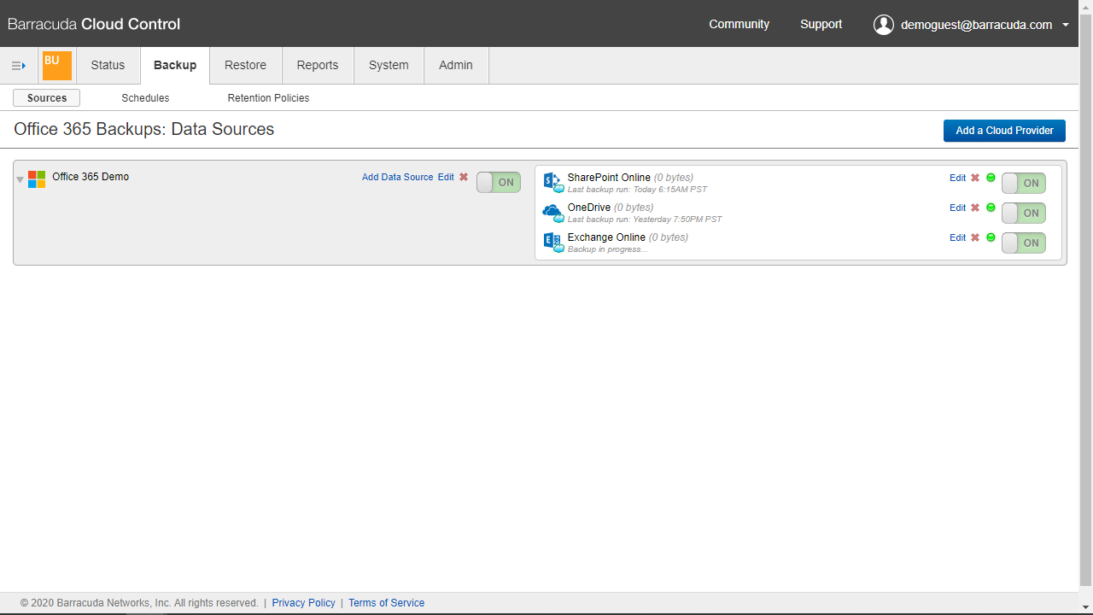
Task: Open the Terms of Service link
Action: [x=386, y=603]
